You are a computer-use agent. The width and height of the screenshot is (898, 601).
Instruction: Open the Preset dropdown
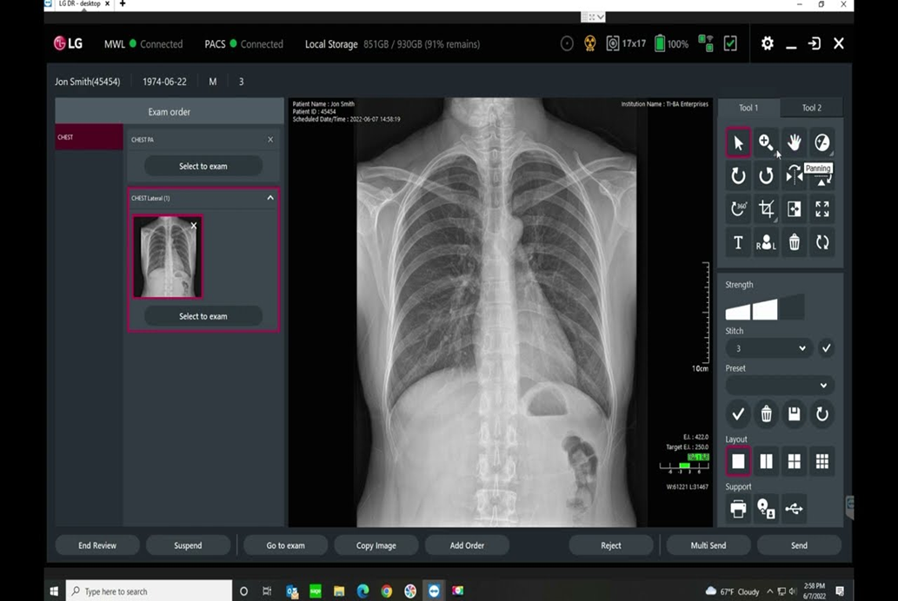[780, 385]
